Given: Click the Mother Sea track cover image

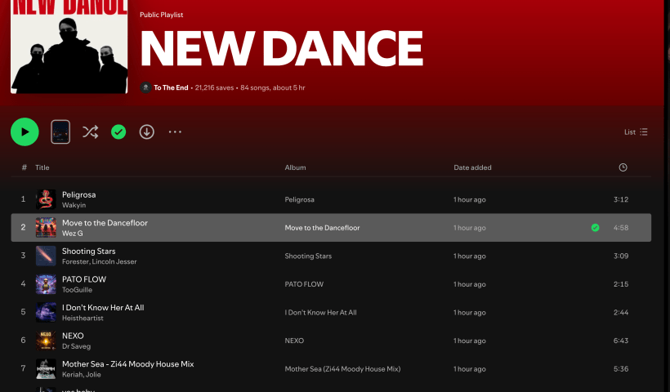Looking at the screenshot, I should point(46,369).
